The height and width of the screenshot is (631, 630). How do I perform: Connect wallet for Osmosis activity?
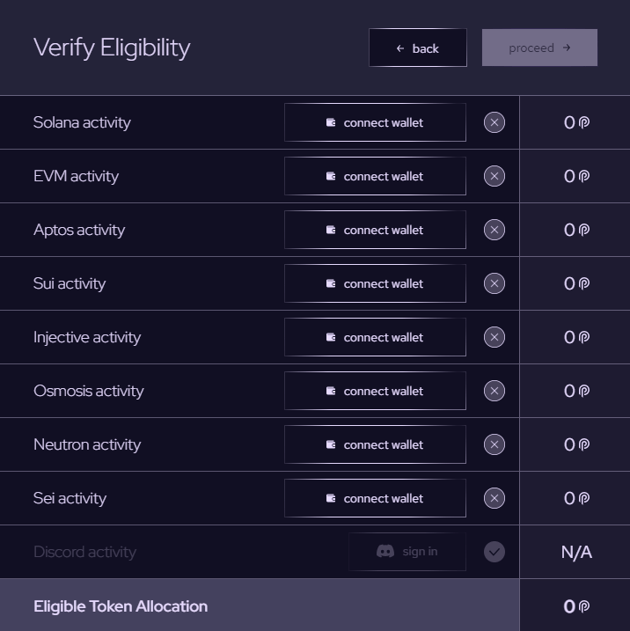(x=375, y=391)
